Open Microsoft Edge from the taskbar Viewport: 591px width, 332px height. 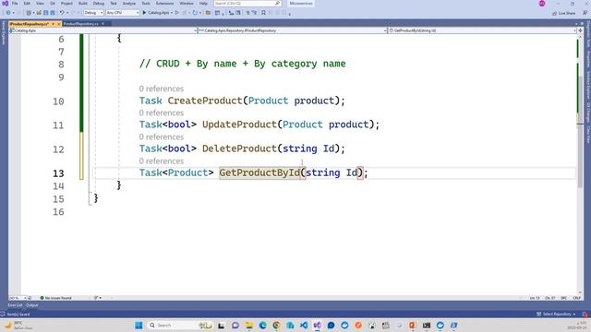[x=262, y=326]
